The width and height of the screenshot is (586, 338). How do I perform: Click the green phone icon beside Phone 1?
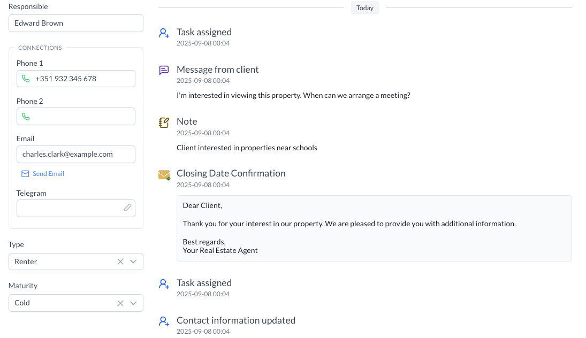[26, 78]
